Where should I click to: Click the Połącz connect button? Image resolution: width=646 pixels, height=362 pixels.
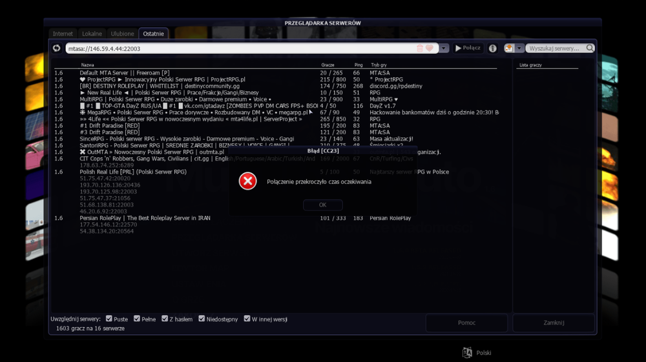pos(468,48)
